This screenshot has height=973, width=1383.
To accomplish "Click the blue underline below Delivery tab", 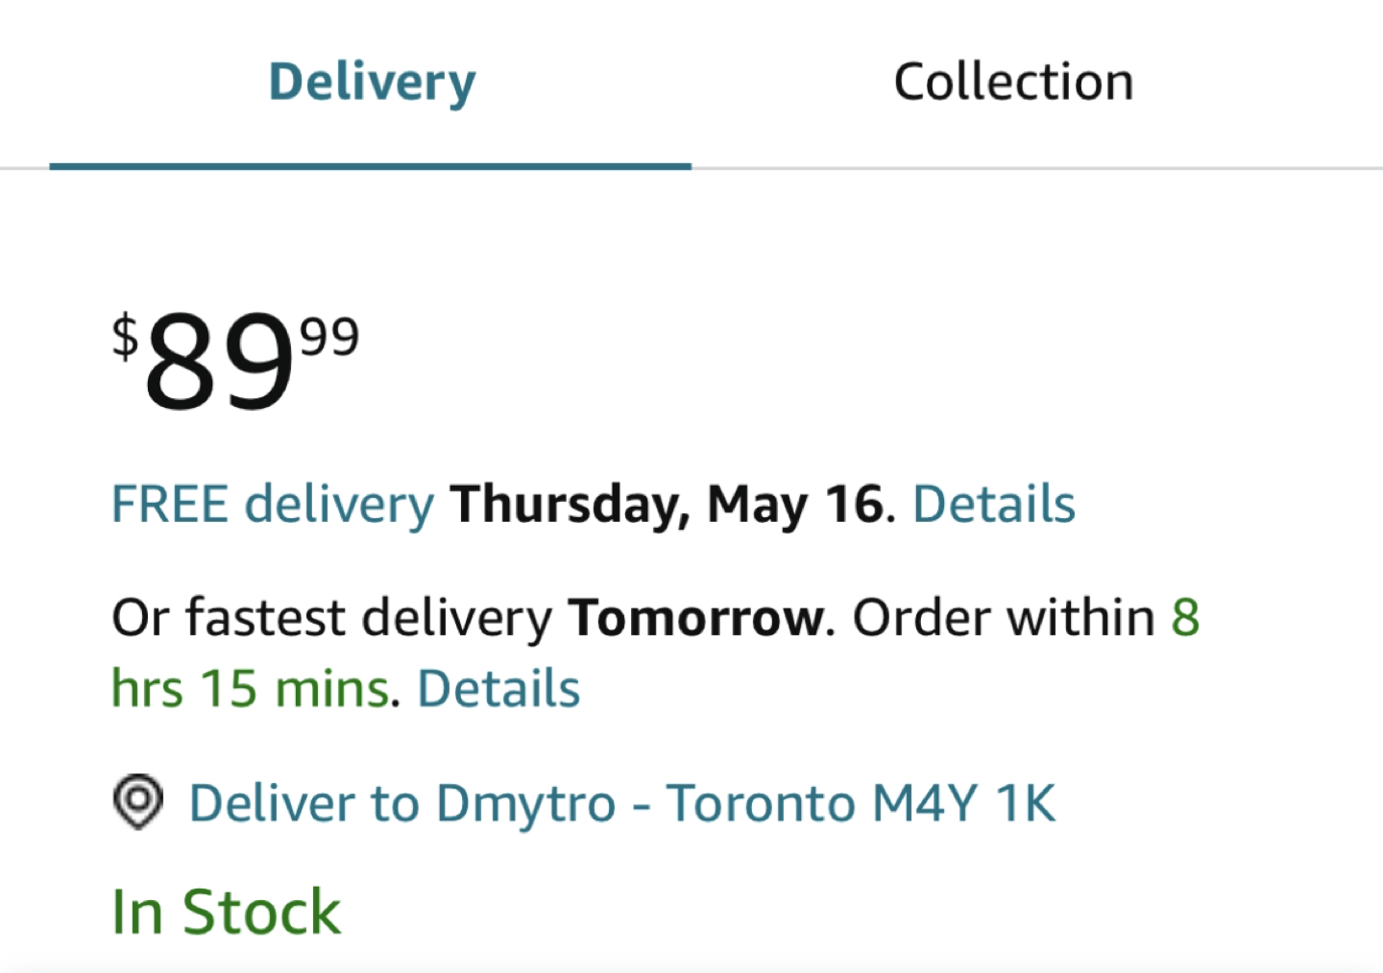I will (371, 166).
